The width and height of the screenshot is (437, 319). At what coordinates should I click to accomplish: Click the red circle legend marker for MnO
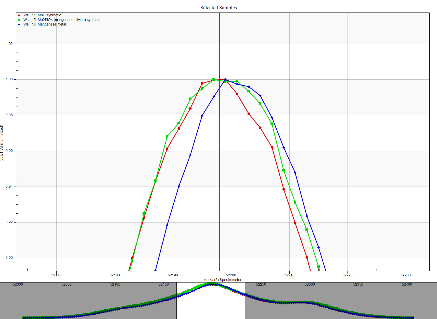(x=19, y=15)
